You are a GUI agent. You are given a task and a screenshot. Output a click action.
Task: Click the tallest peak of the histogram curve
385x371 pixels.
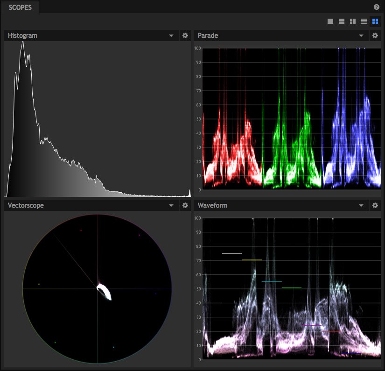point(23,43)
